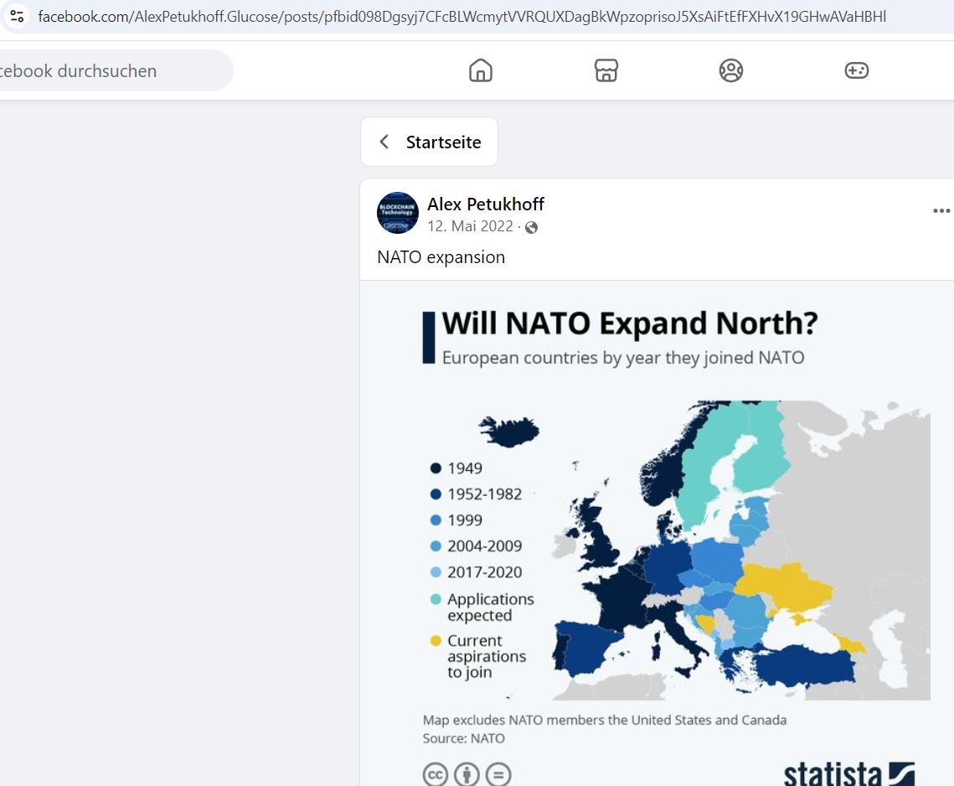954x786 pixels.
Task: Open Alex Petukhoff's profile picture
Action: pos(398,213)
